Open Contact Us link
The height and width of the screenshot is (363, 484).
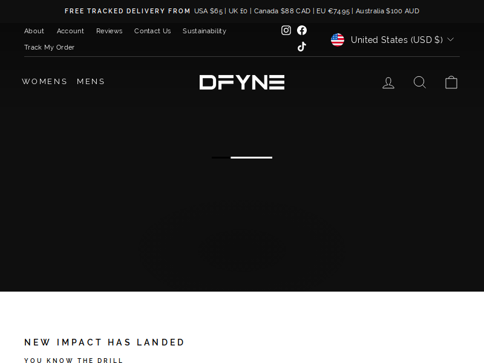[x=152, y=31]
